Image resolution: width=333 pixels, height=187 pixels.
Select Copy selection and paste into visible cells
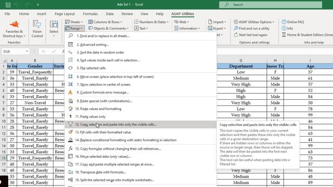click(140, 125)
